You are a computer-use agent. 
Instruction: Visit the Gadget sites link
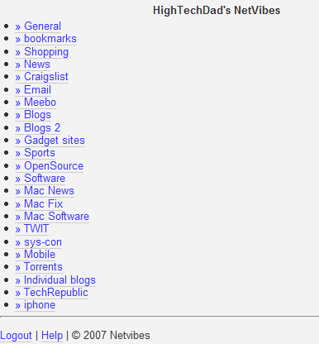pos(50,141)
